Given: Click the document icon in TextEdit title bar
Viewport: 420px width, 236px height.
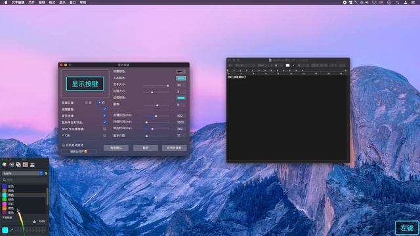Looking at the screenshot, I should tap(270, 60).
